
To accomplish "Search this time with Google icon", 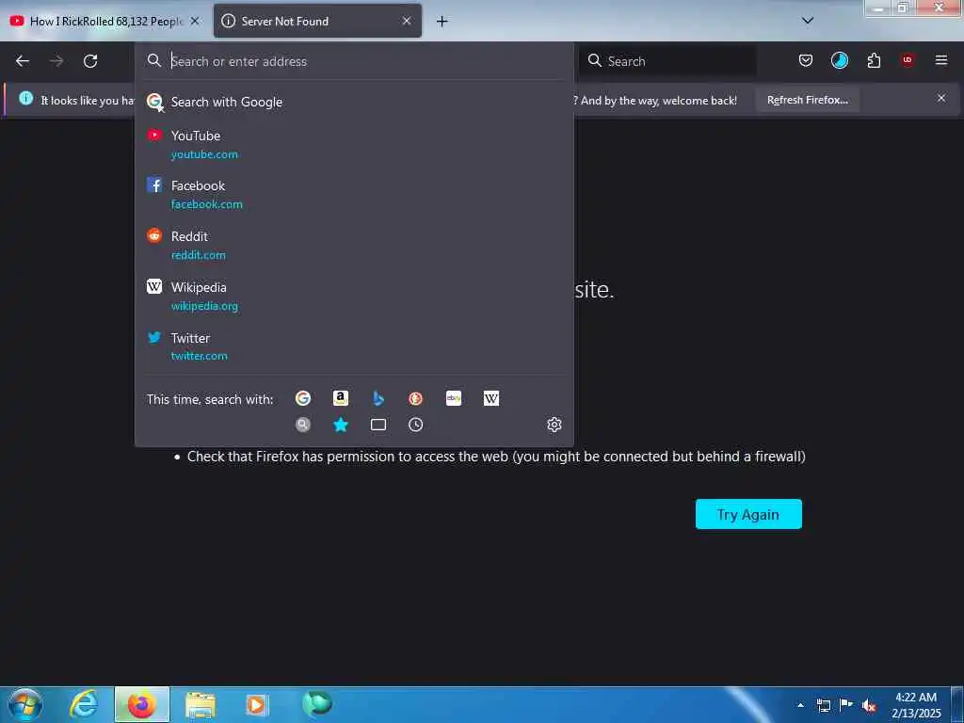I will click(x=303, y=398).
